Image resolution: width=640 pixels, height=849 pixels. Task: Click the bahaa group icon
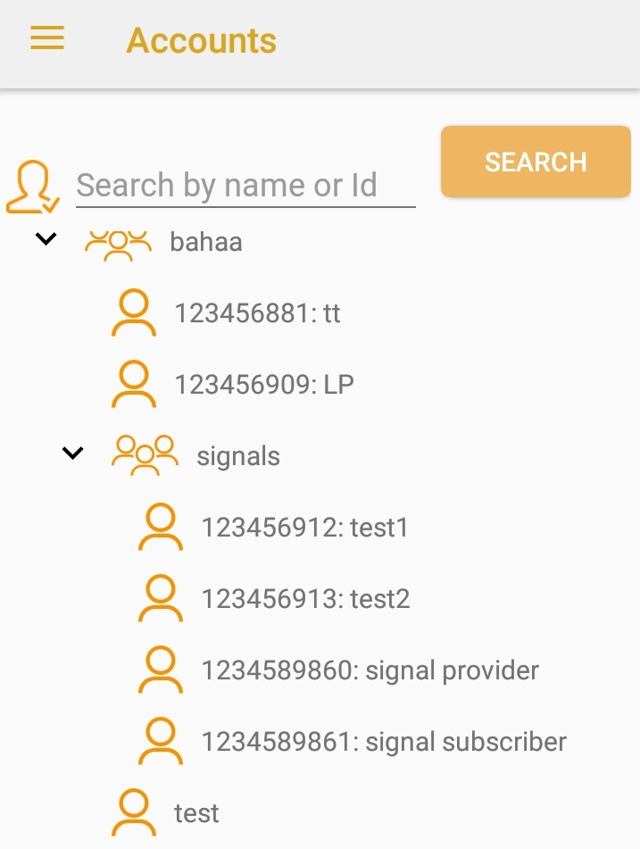(x=117, y=244)
